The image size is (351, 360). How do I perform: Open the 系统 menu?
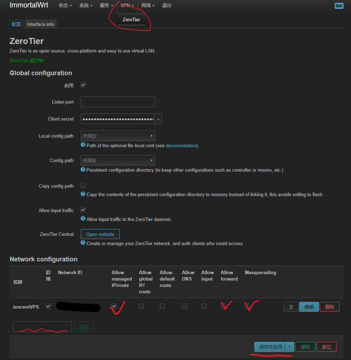click(86, 6)
